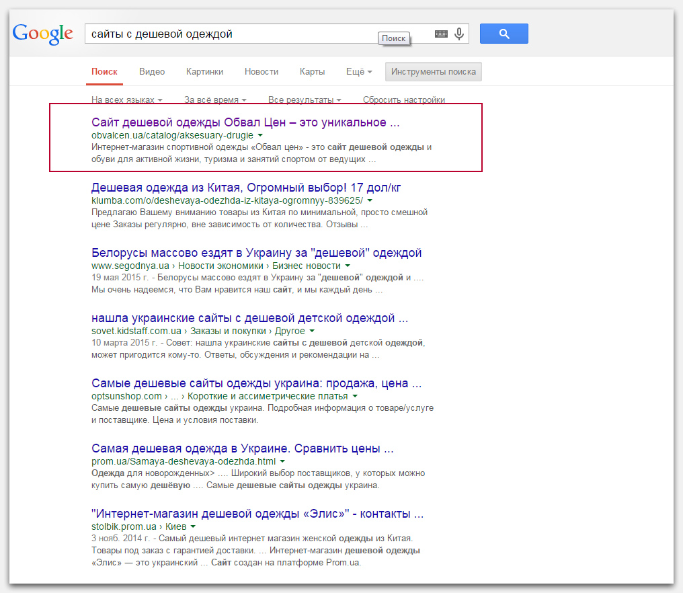This screenshot has height=593, width=683.
Task: Expand arrow next to optsunshop.com breadcrumb
Action: pos(355,396)
